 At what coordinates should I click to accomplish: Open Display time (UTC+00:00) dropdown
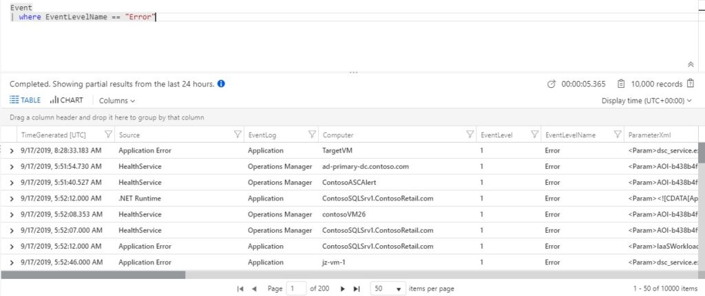pos(646,101)
